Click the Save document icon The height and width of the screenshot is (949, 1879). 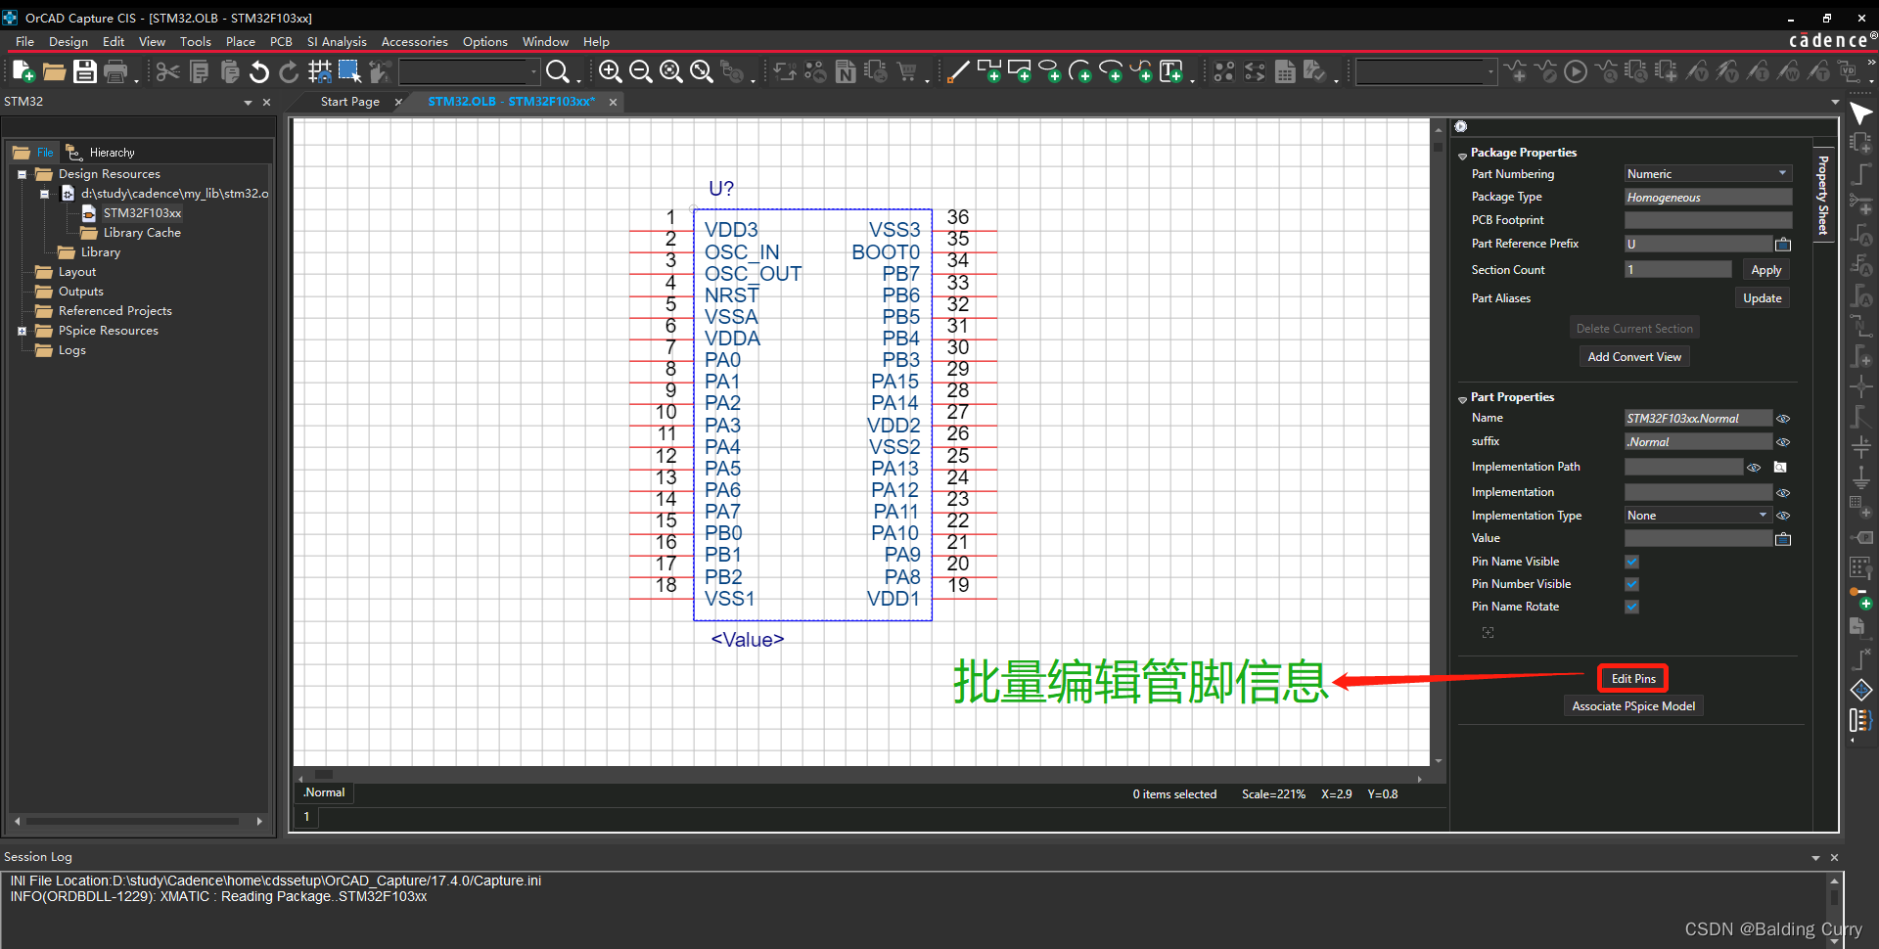click(85, 71)
